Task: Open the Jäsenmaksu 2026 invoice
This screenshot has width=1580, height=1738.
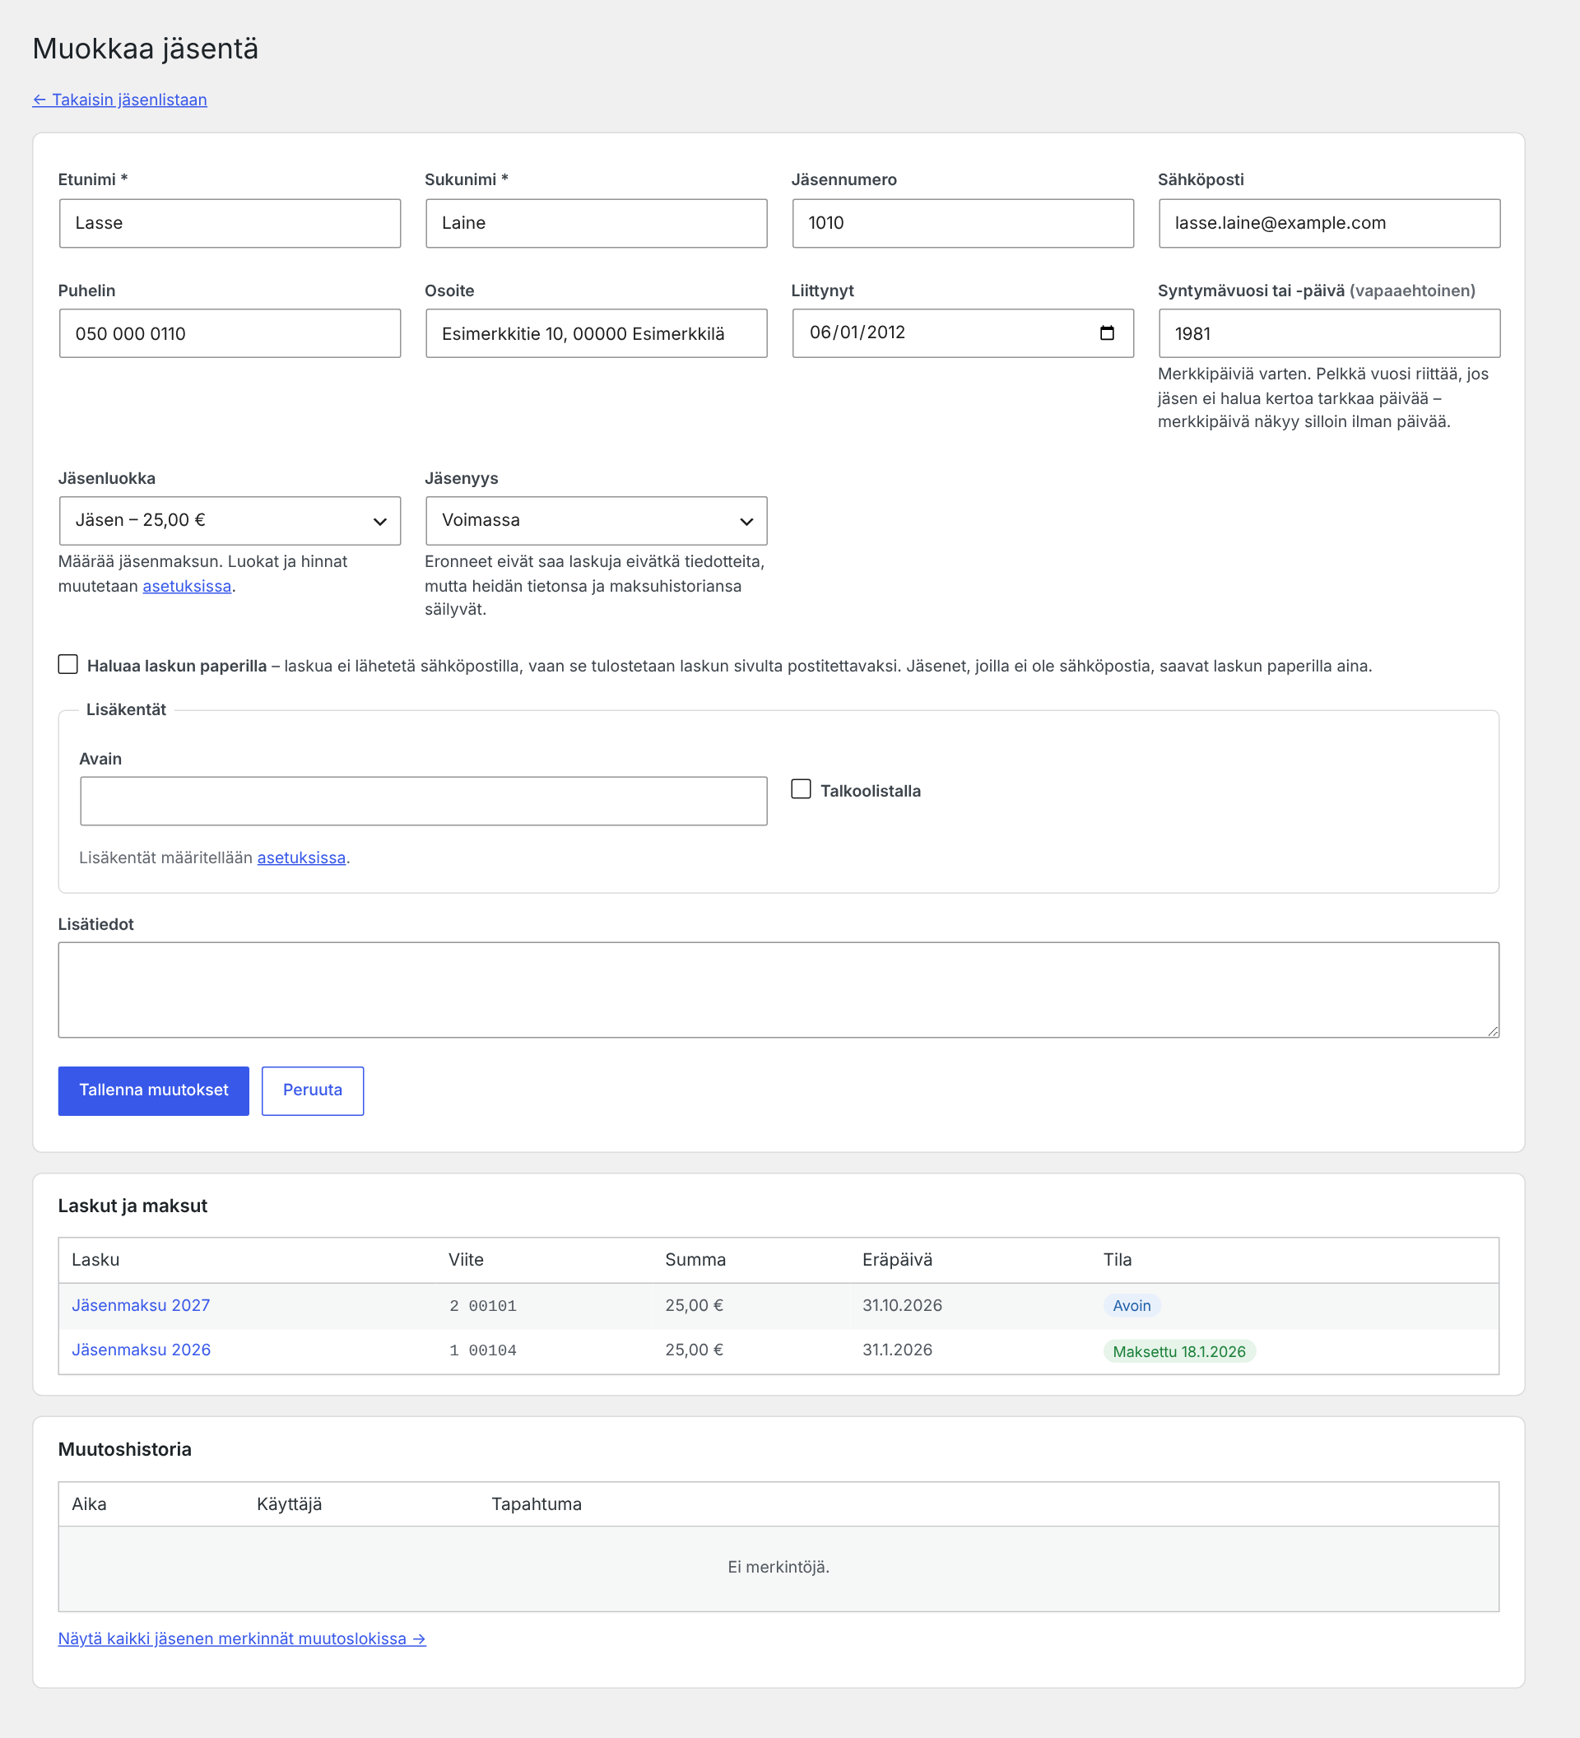Action: coord(142,1350)
